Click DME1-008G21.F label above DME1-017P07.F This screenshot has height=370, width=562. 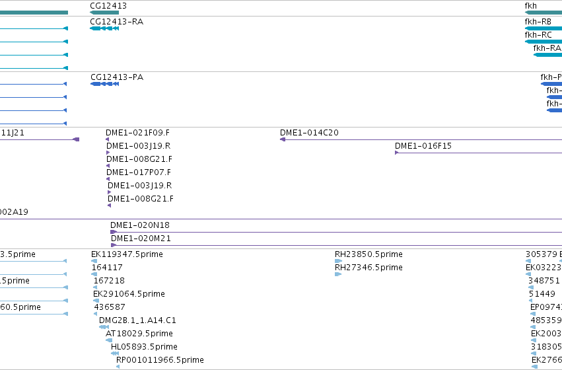coord(139,159)
